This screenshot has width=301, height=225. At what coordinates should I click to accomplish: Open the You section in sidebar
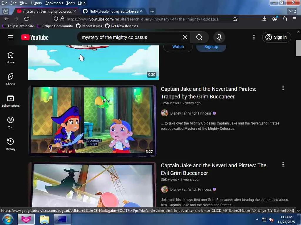pos(11,123)
